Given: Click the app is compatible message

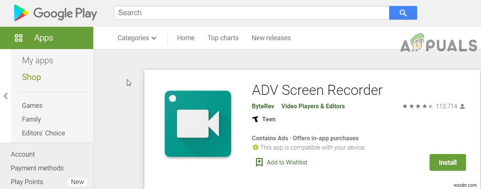Looking at the screenshot, I should coord(313,147).
